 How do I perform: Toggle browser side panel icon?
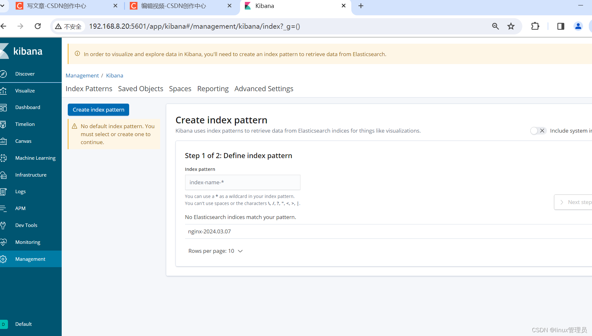pyautogui.click(x=561, y=26)
